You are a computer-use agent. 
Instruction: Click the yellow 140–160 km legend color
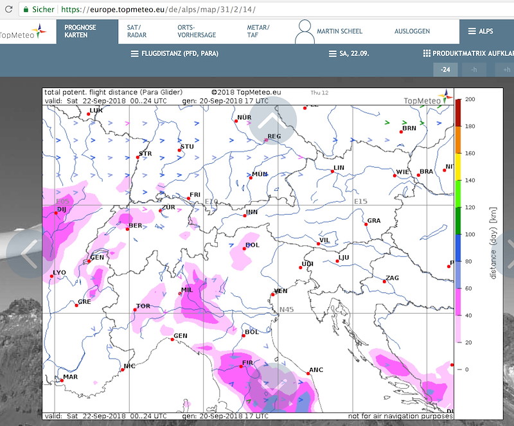coord(458,166)
